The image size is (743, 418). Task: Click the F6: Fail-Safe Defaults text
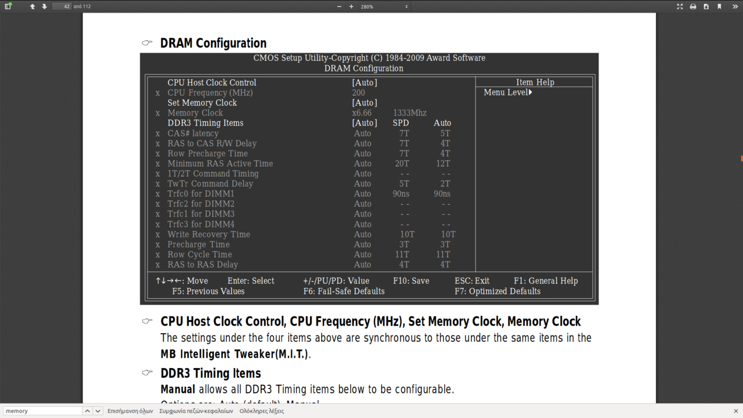344,291
